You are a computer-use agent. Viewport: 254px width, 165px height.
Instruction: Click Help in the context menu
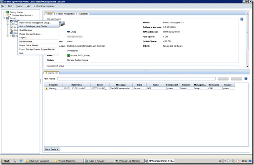(x=38, y=53)
